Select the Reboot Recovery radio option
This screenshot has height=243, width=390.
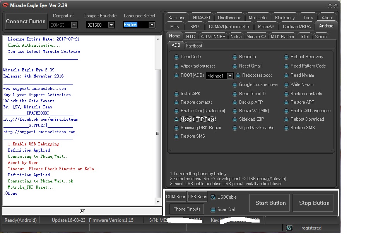click(286, 57)
